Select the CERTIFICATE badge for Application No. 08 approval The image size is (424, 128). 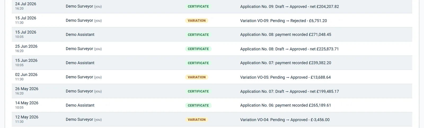coord(198,49)
